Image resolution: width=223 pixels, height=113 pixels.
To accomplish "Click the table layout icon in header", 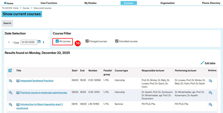I will (10, 71).
